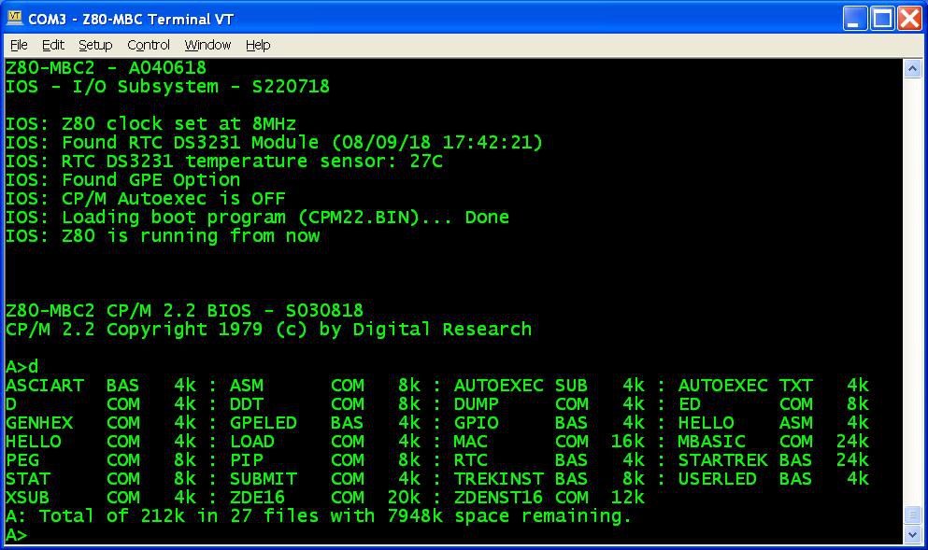
Task: Click the USERLED file name
Action: click(718, 479)
